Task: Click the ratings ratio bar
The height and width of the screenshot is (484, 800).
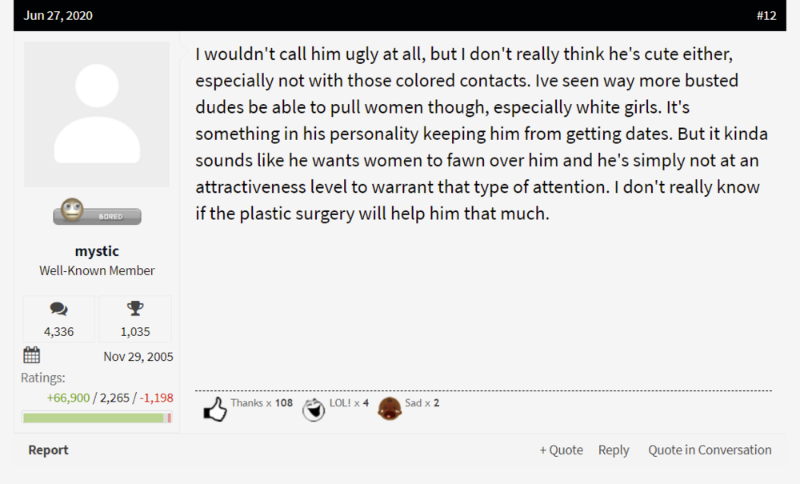Action: pos(97,417)
